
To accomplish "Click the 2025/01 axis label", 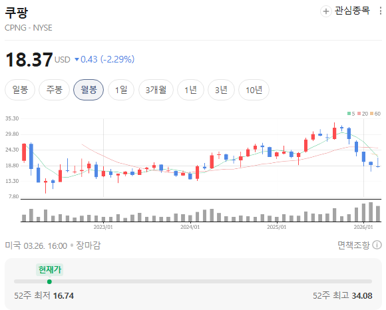I will click(x=277, y=227).
